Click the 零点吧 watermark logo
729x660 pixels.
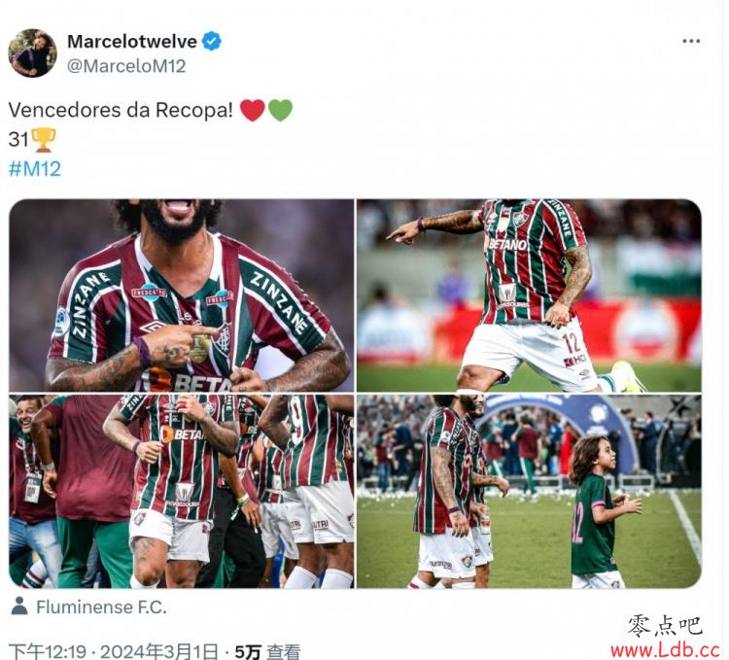[x=665, y=626]
